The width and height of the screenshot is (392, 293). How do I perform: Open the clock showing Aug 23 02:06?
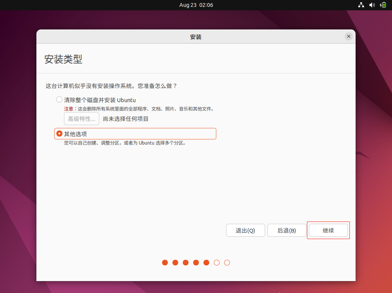point(196,5)
